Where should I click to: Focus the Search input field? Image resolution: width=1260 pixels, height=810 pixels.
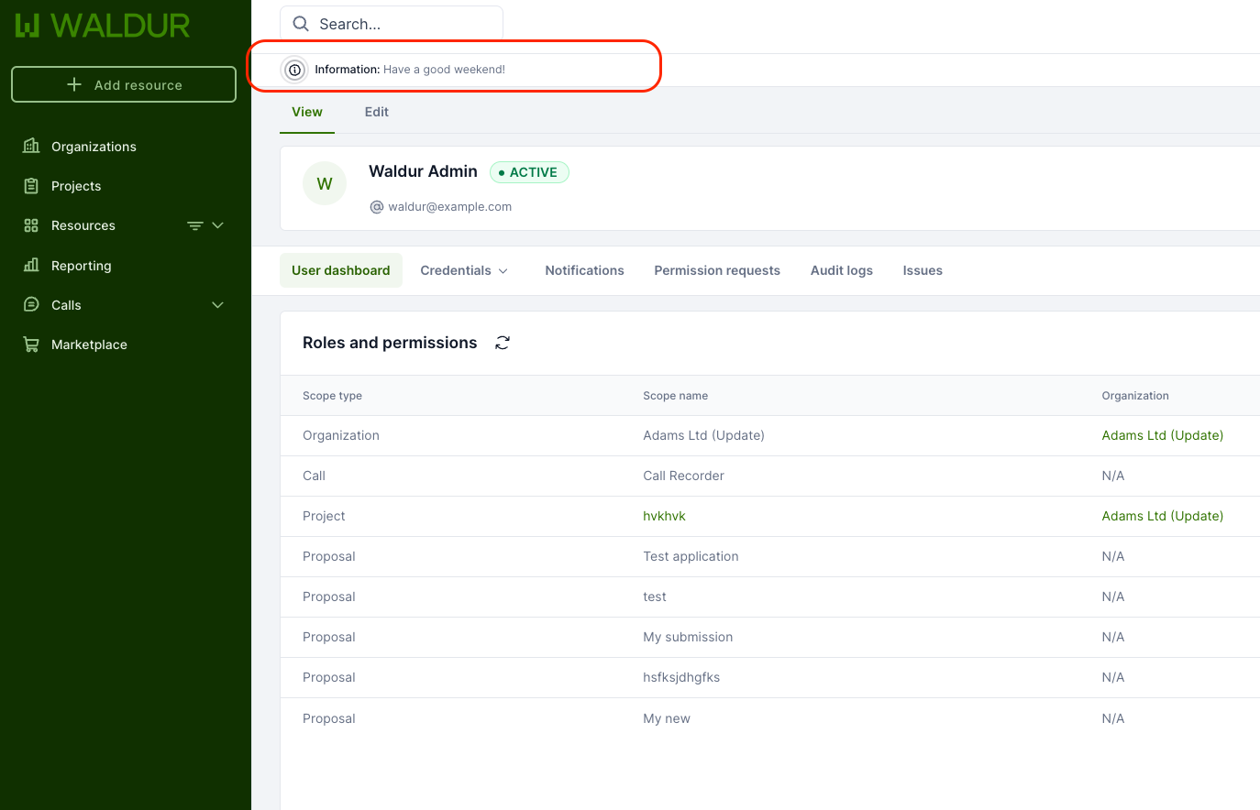coord(403,24)
